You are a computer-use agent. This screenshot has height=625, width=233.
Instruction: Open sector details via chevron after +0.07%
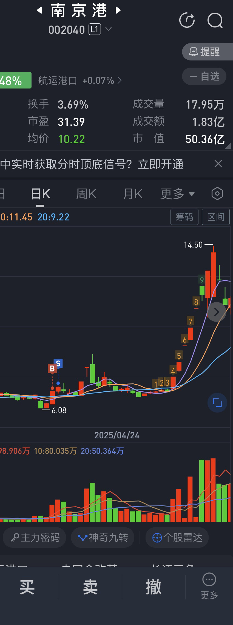pyautogui.click(x=120, y=81)
